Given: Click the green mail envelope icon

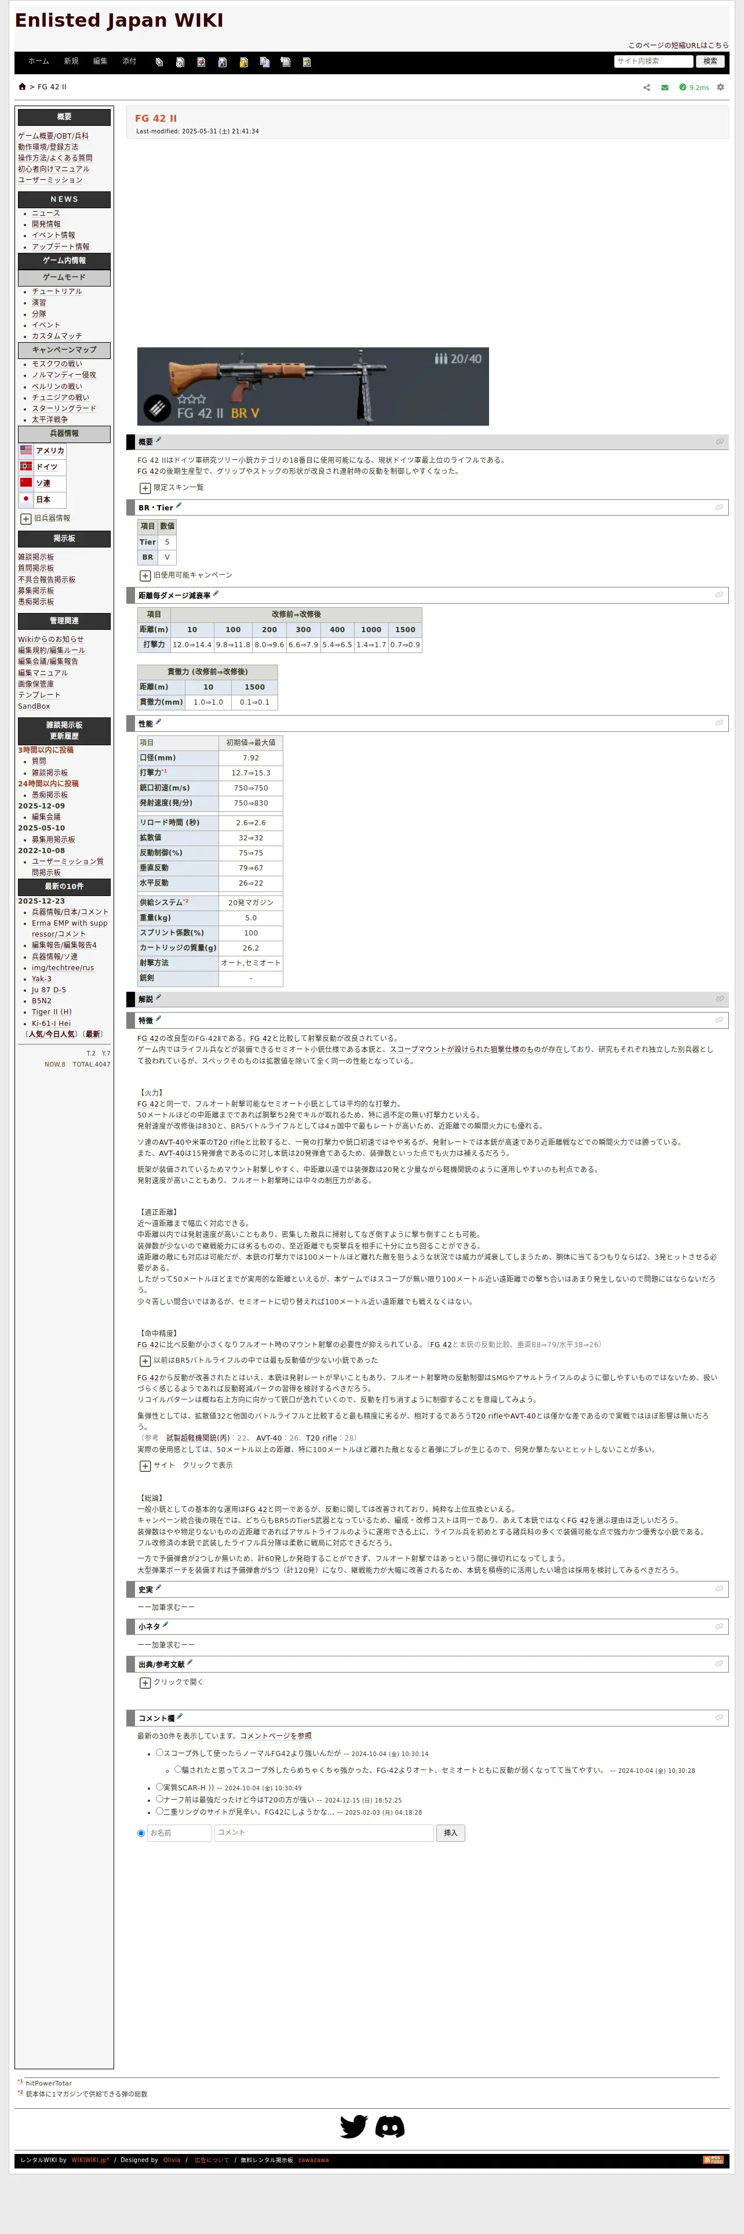Looking at the screenshot, I should pos(664,88).
